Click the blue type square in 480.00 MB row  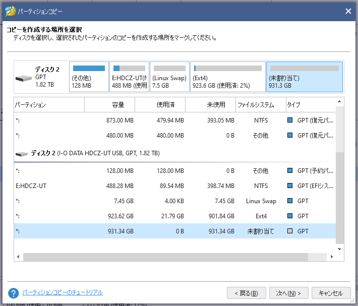[290, 135]
